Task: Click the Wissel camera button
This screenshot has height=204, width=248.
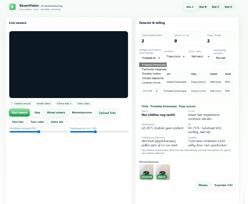Action: click(x=56, y=113)
